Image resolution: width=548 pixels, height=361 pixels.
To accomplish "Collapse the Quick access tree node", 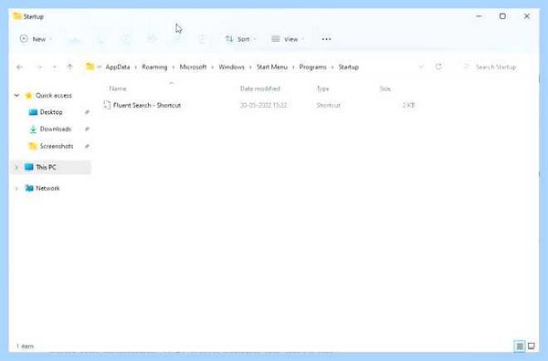I will [16, 95].
